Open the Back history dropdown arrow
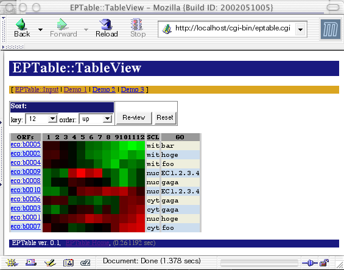 click(x=40, y=29)
